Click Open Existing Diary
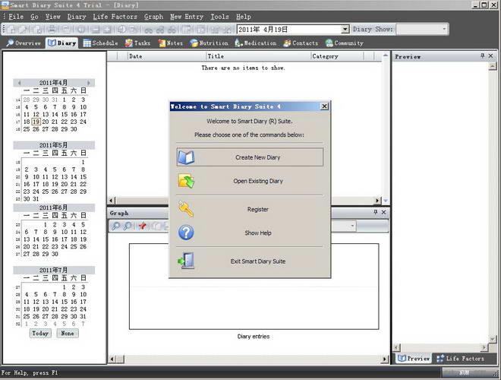This screenshot has height=380, width=501. click(250, 181)
